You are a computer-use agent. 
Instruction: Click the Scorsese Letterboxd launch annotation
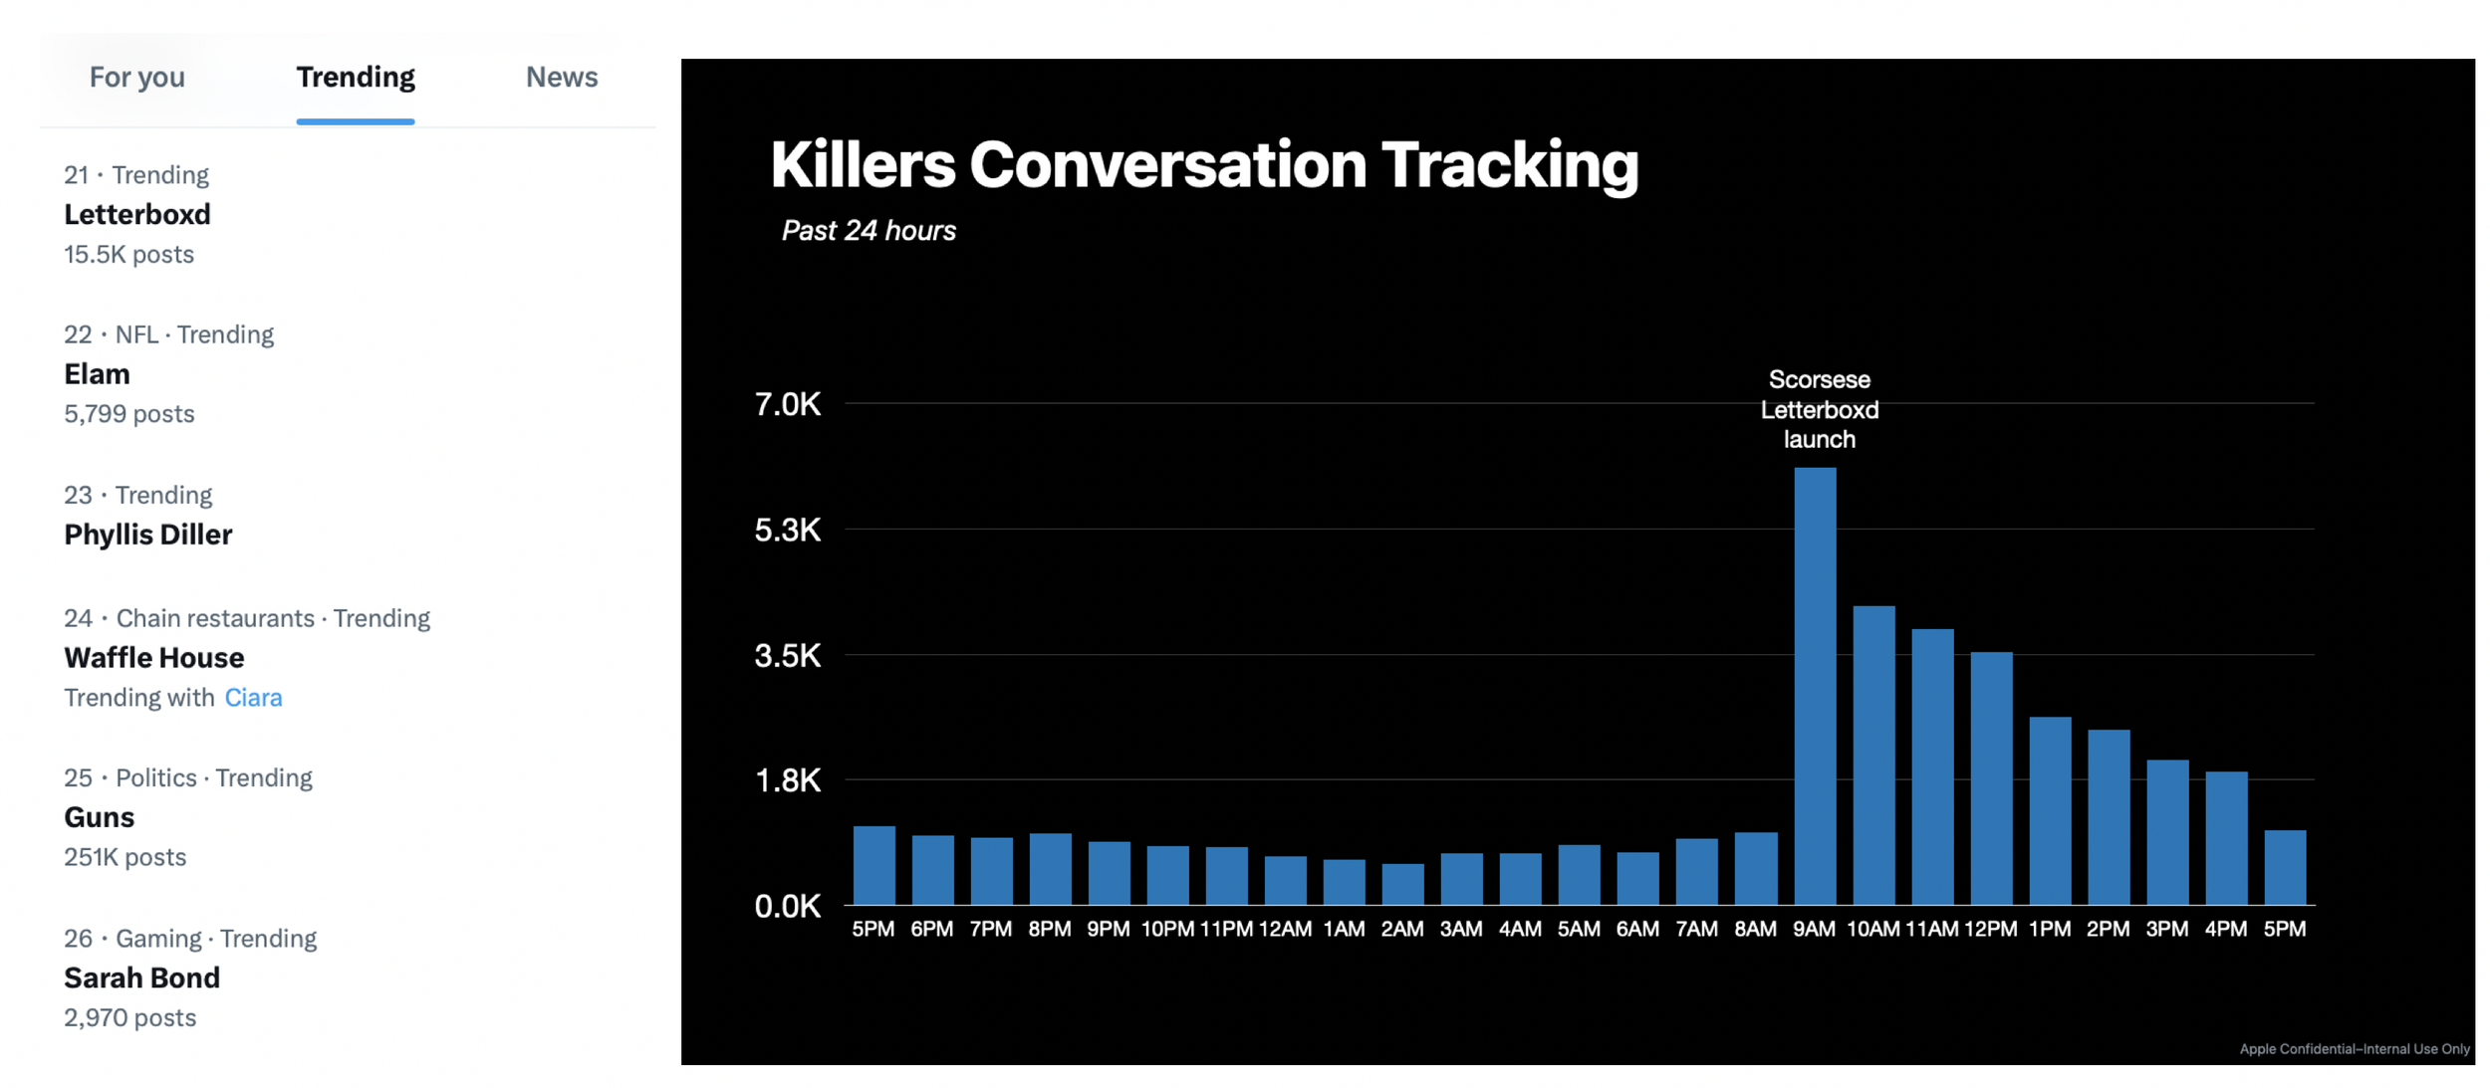tap(1819, 409)
